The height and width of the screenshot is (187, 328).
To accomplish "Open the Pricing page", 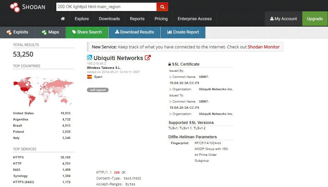I will (x=161, y=19).
